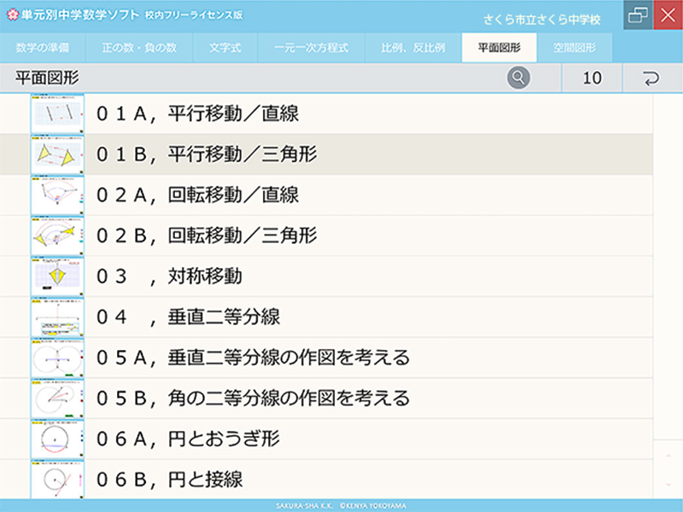Select 05A 垂直二等分線の作図を考える
Screen dimensions: 683x512
pyautogui.click(x=253, y=358)
